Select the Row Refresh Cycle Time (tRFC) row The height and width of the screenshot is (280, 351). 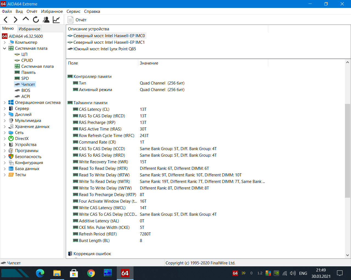coord(167,136)
